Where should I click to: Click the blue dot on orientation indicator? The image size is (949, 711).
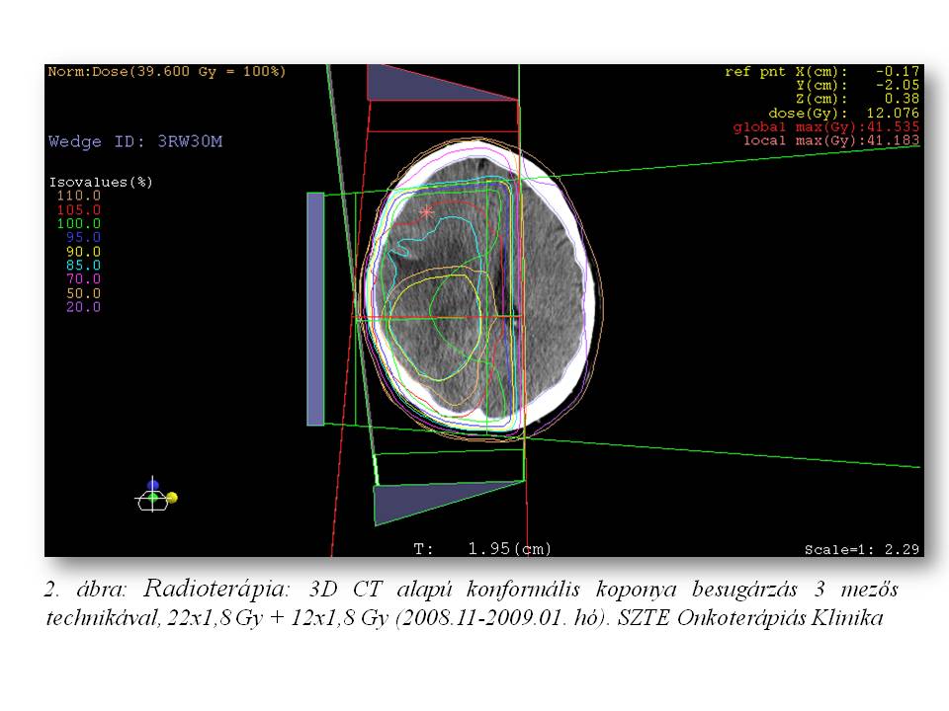pos(153,485)
